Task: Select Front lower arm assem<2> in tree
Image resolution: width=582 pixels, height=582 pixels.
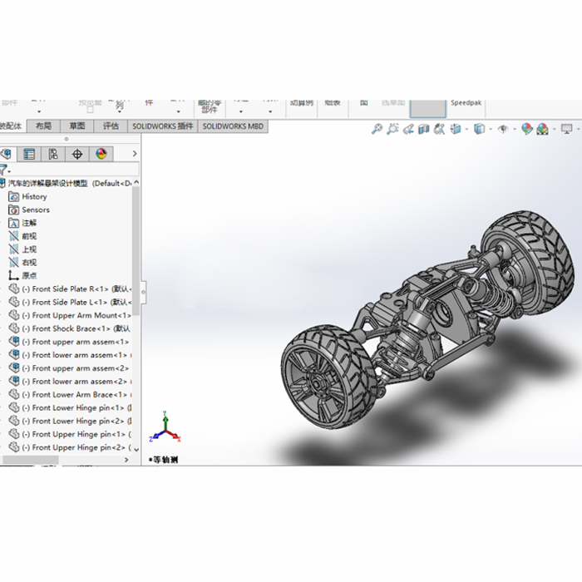Action: click(x=74, y=381)
